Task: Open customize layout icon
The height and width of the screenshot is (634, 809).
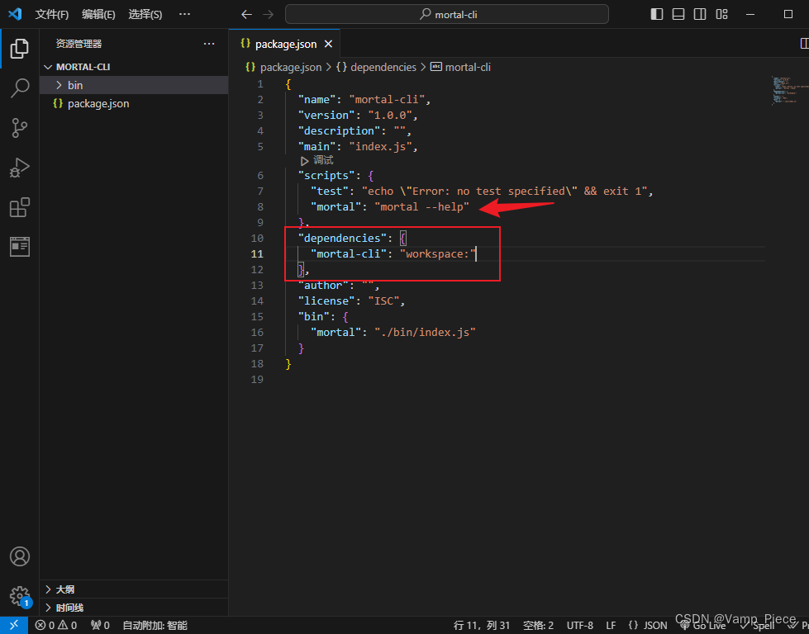Action: pyautogui.click(x=721, y=14)
